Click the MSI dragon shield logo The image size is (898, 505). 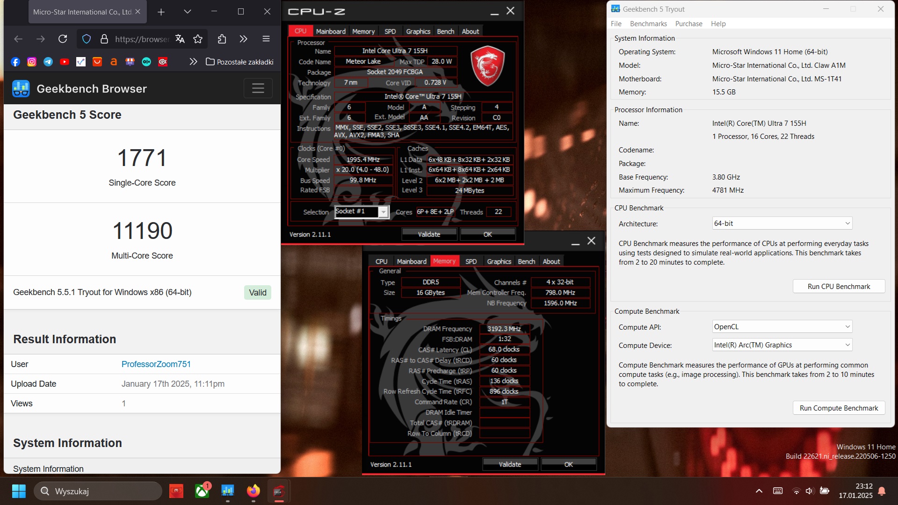(487, 66)
